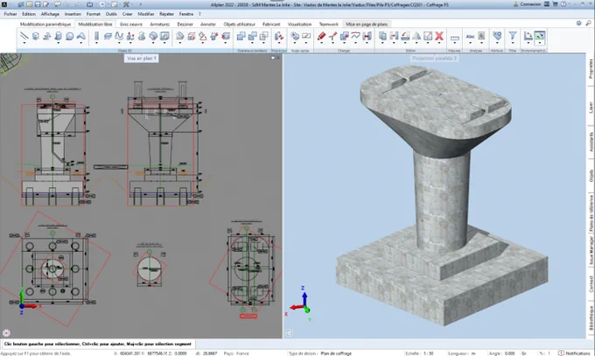
Task: Click the search magnifier icon near ribbon
Action: coord(588,23)
